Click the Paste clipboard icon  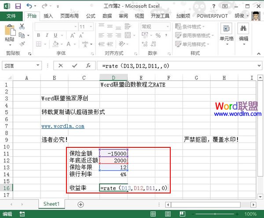[x=10, y=30]
